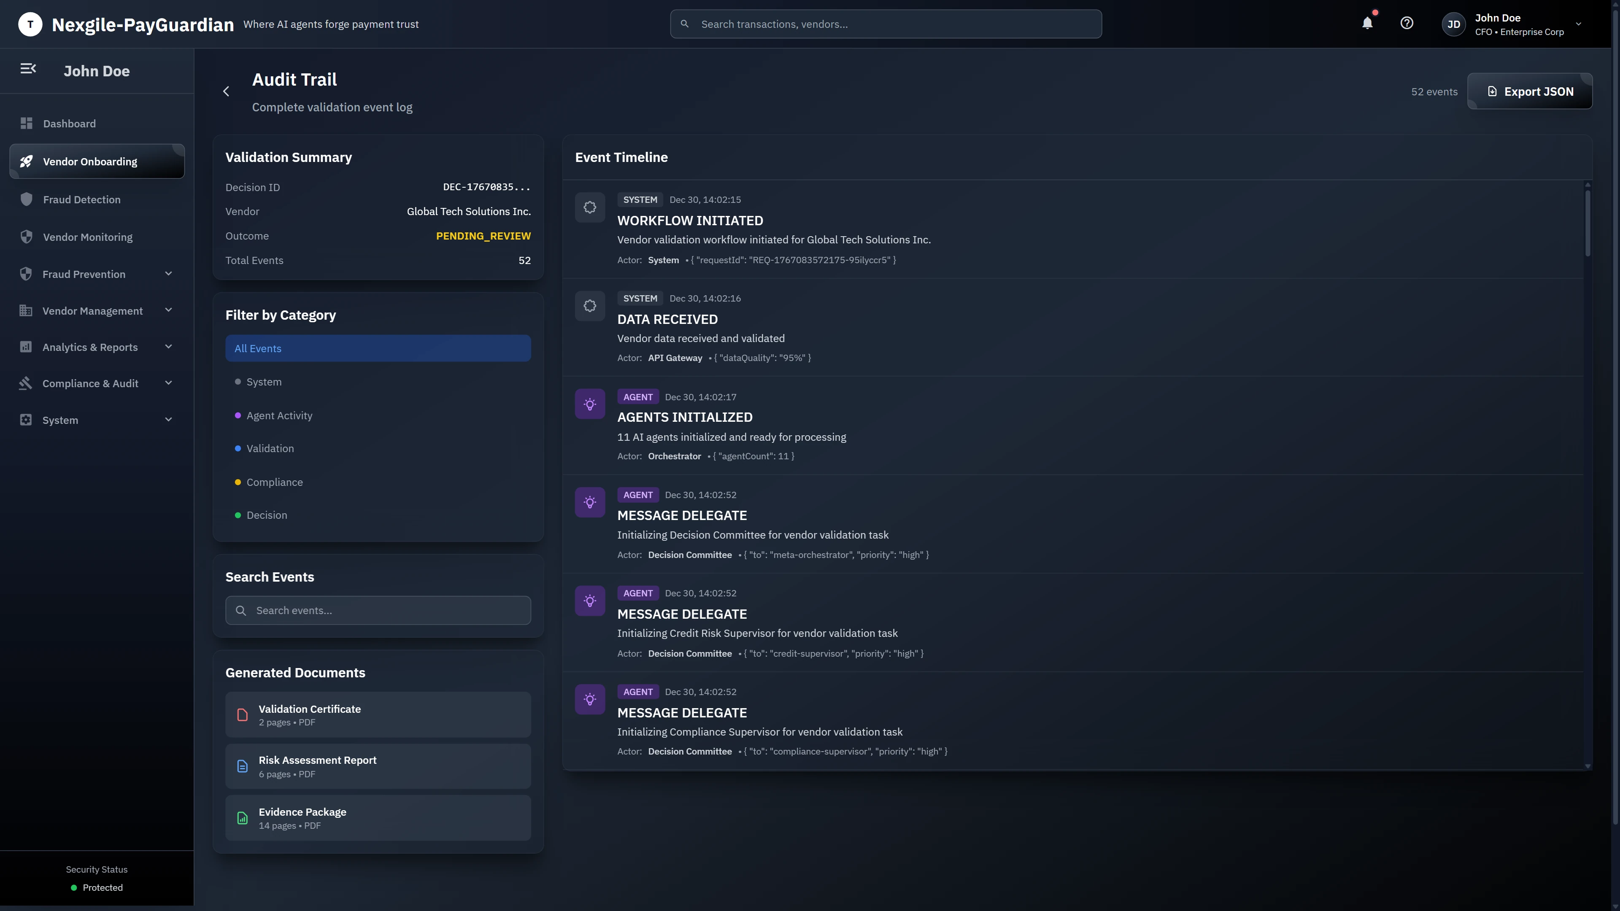Click the Evidence Package document icon
The height and width of the screenshot is (911, 1620).
243,818
